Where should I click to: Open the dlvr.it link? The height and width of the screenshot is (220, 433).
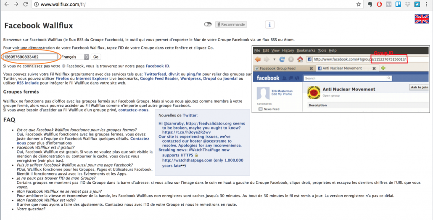click(174, 74)
